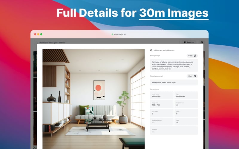Click the Seed -1 cell
This screenshot has width=239, height=149.
pos(186,122)
